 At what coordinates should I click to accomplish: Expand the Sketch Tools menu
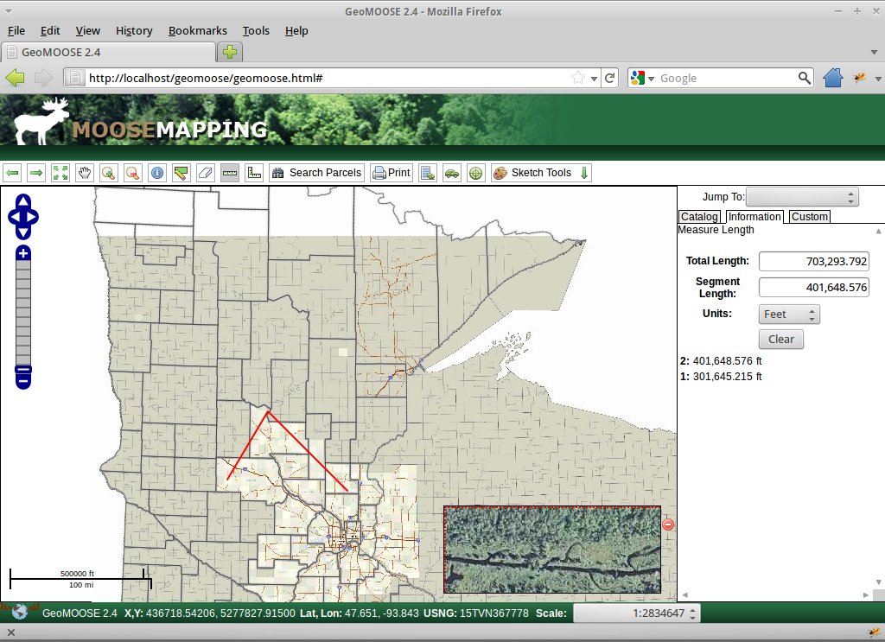click(541, 173)
